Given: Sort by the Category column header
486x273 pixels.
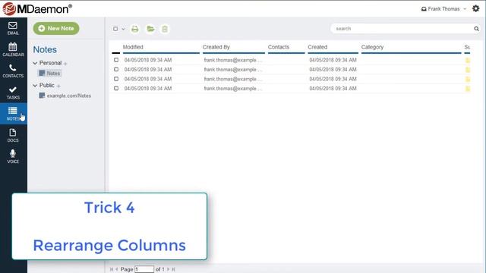Looking at the screenshot, I should click(x=372, y=47).
